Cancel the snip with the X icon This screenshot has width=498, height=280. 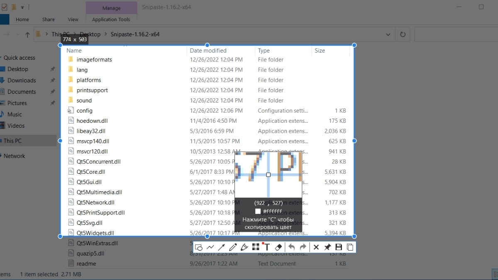click(x=316, y=247)
